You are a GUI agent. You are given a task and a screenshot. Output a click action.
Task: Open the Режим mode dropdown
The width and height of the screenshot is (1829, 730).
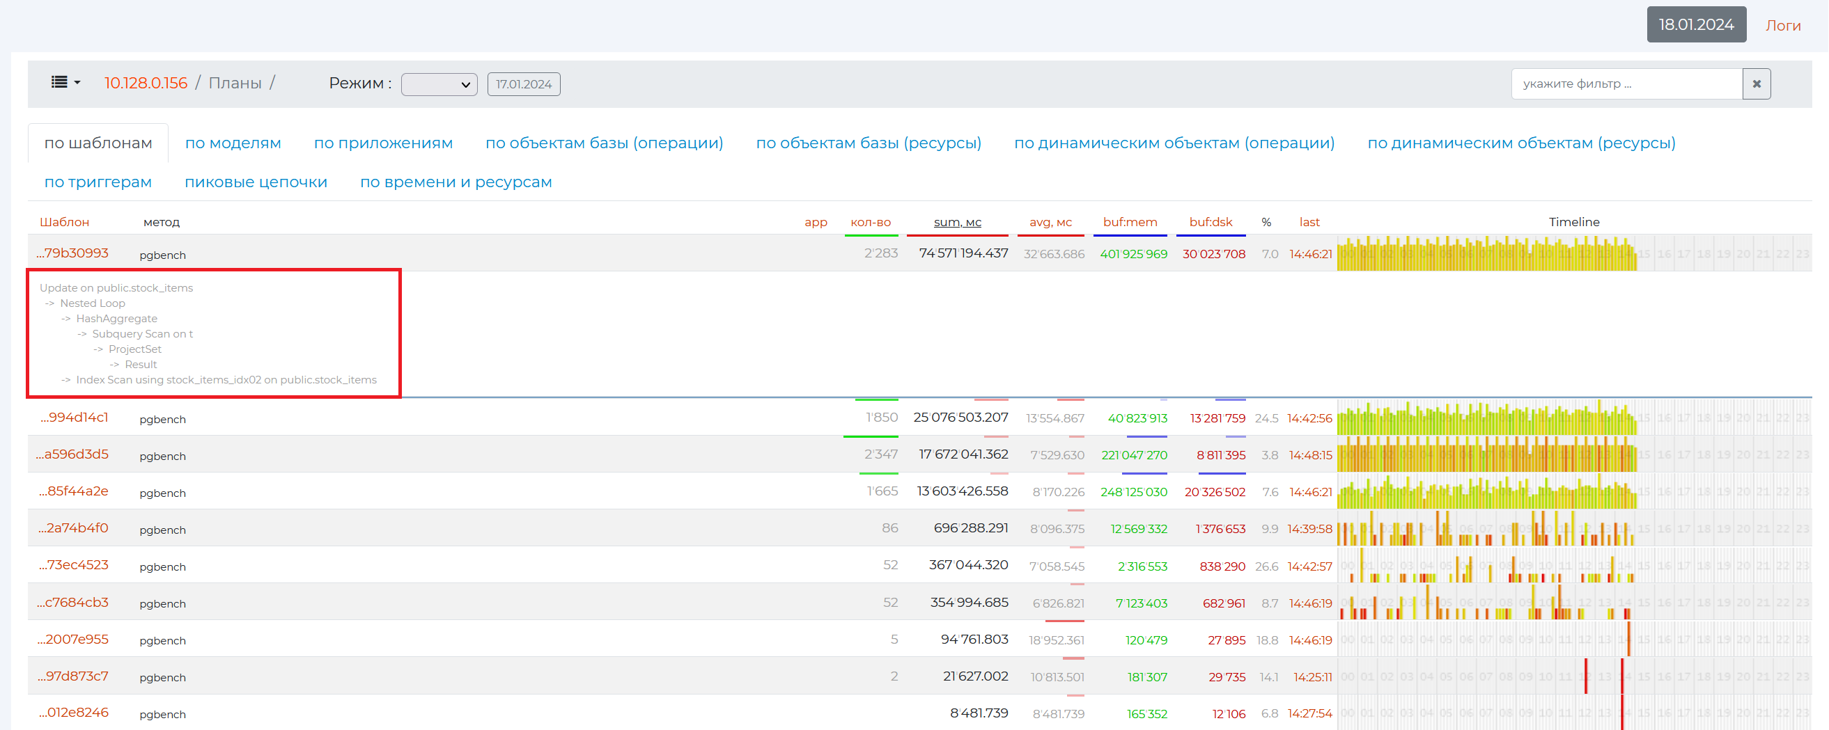[439, 84]
